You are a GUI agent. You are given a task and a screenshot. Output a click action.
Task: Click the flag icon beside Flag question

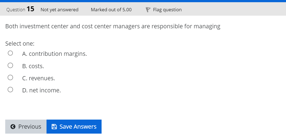click(x=148, y=10)
